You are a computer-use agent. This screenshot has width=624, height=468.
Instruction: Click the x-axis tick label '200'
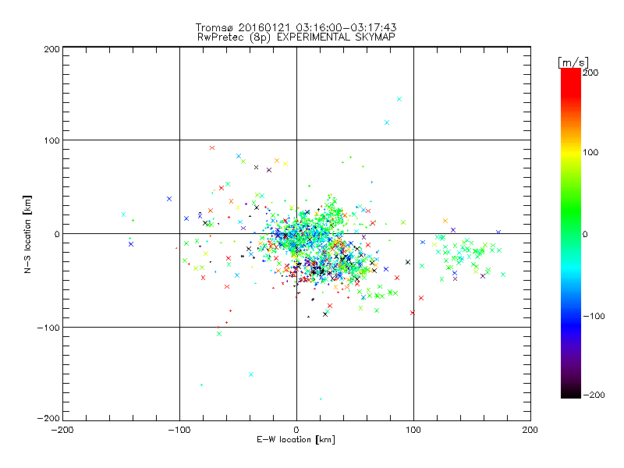tap(530, 430)
